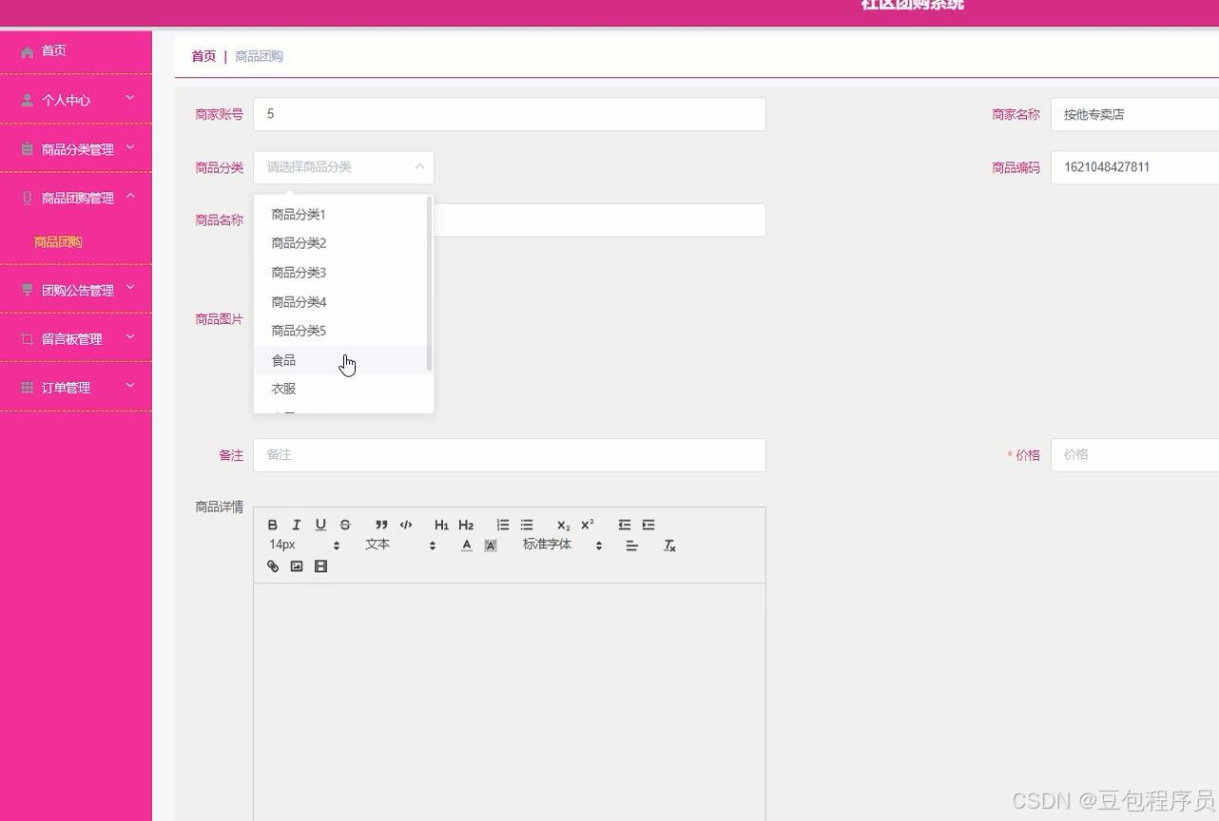Screen dimensions: 1219x821
Task: Select 商品分类5 from the dropdown list
Action: click(x=341, y=331)
